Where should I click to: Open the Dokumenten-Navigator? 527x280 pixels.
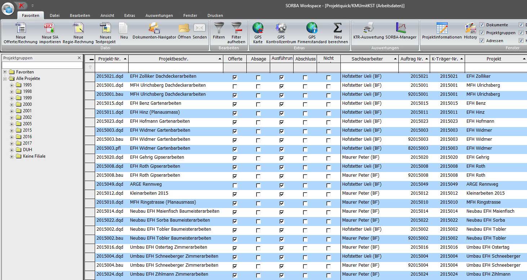tap(154, 31)
